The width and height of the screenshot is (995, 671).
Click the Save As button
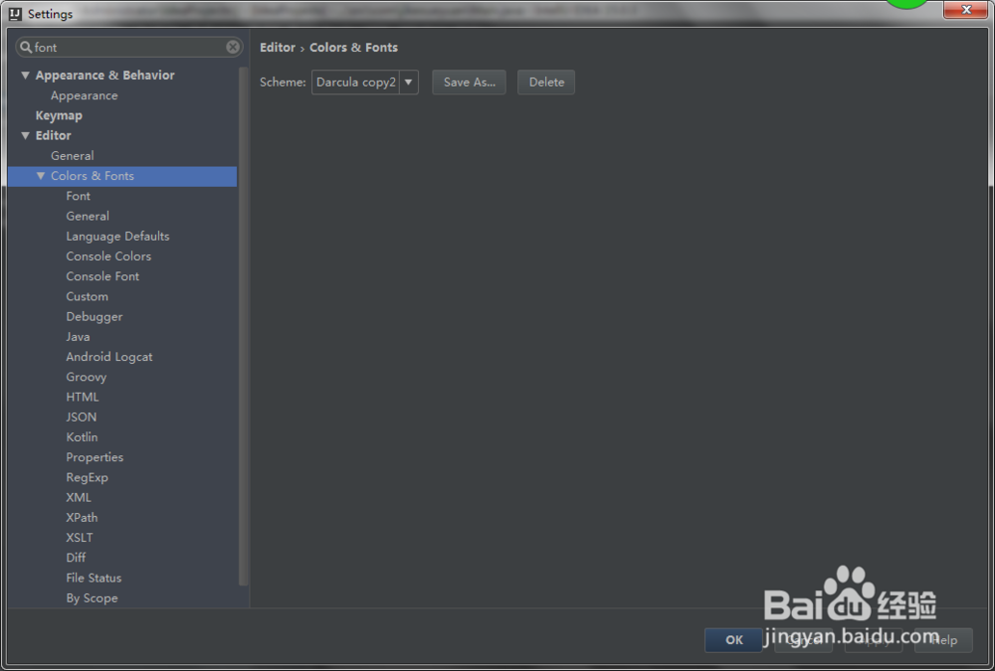click(x=469, y=83)
